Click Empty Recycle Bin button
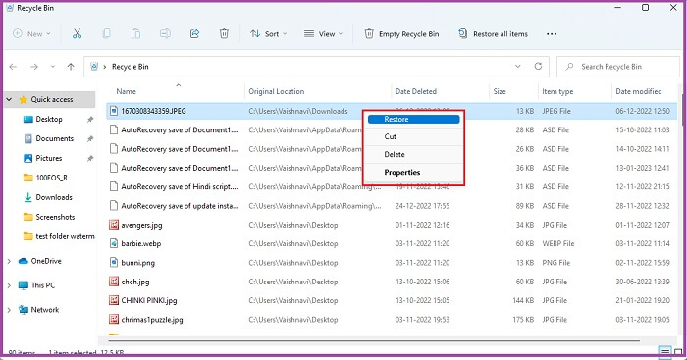 (401, 33)
